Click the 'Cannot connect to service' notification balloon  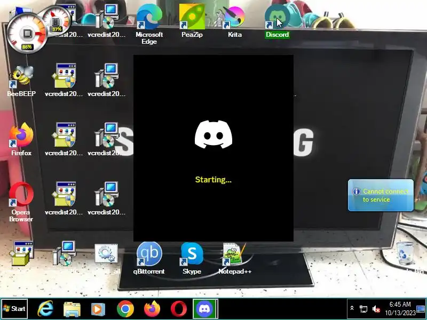(381, 195)
